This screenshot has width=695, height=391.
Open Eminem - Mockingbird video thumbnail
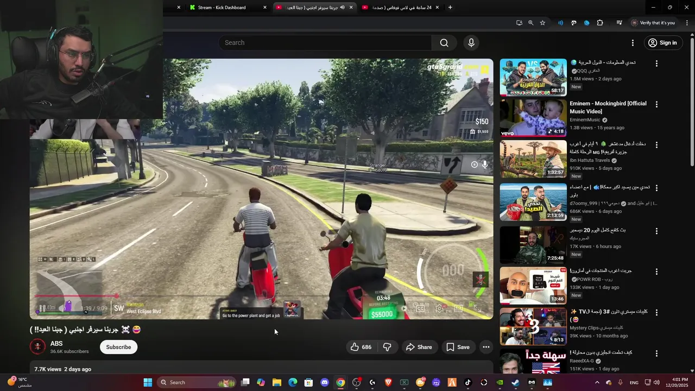click(x=533, y=118)
